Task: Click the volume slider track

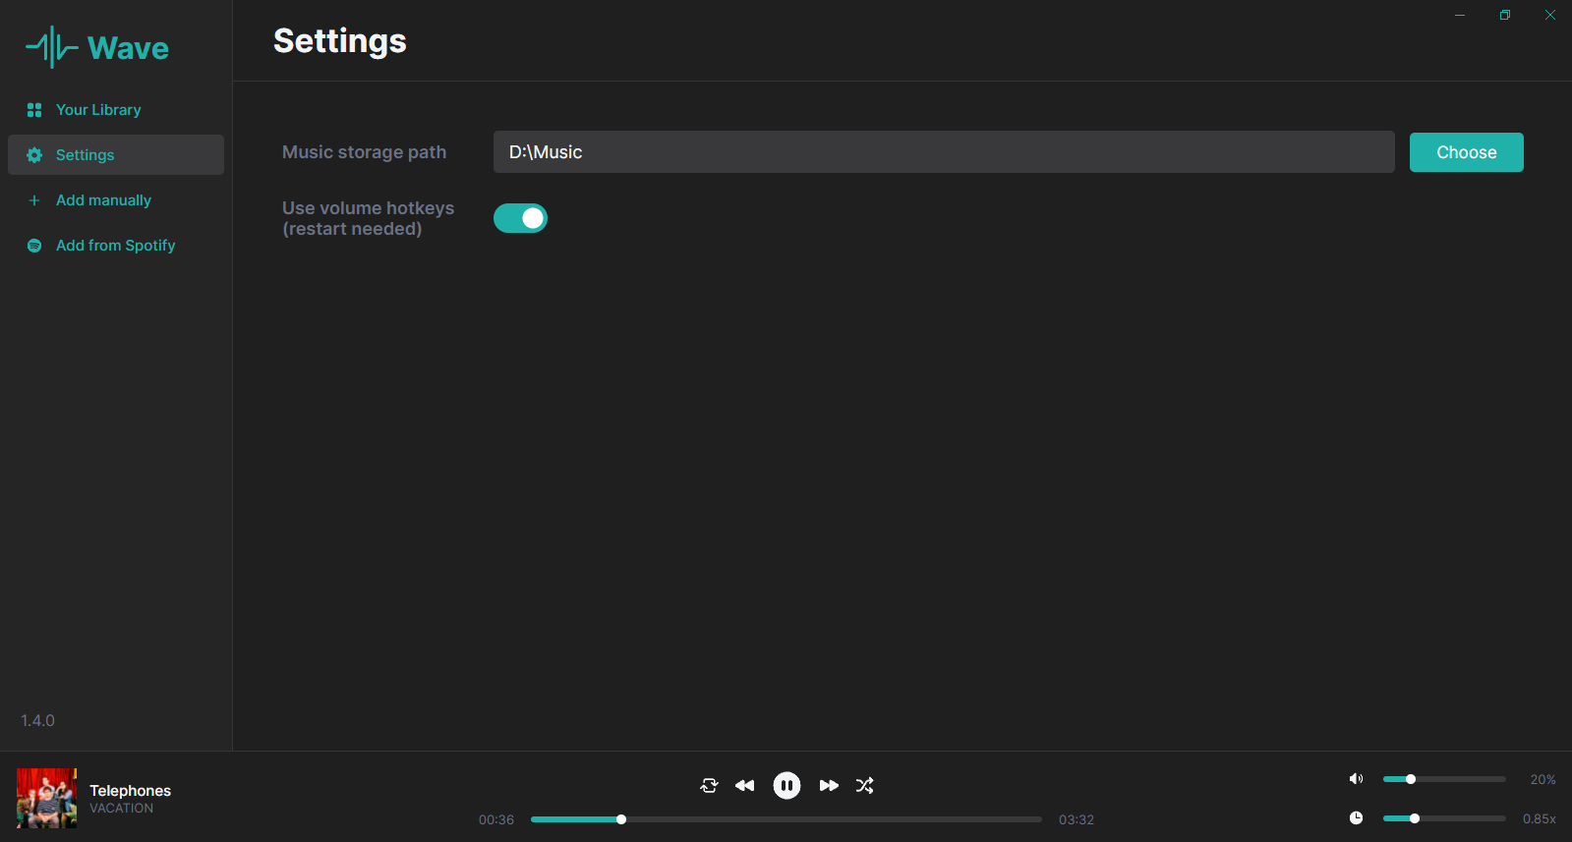Action: 1444,779
